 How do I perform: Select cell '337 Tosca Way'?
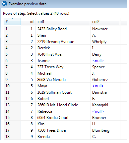[x=63, y=67]
